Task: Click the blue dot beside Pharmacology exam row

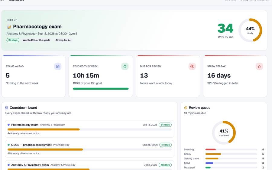Action: (9, 125)
